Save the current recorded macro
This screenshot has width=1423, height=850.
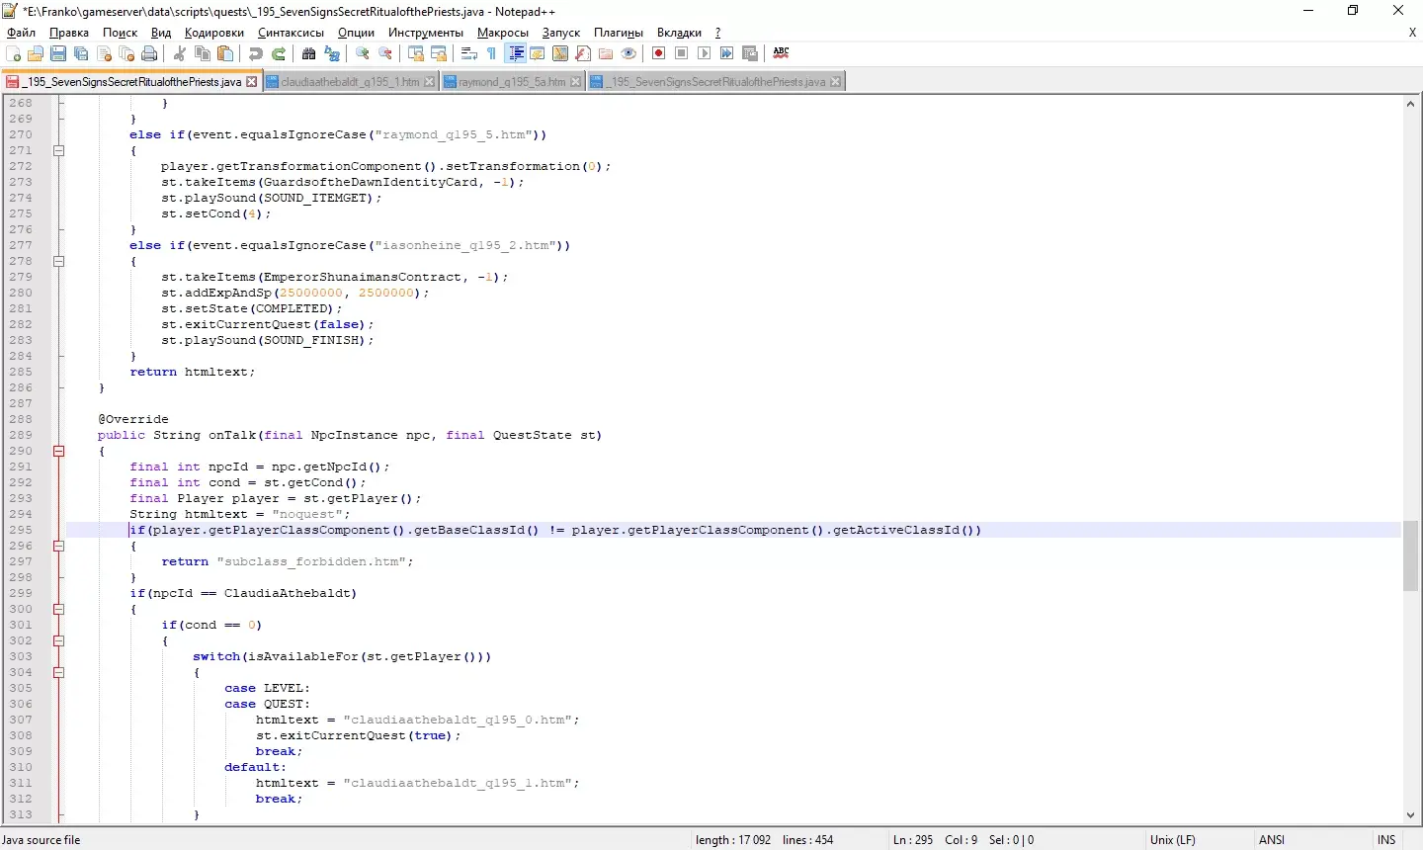click(750, 53)
